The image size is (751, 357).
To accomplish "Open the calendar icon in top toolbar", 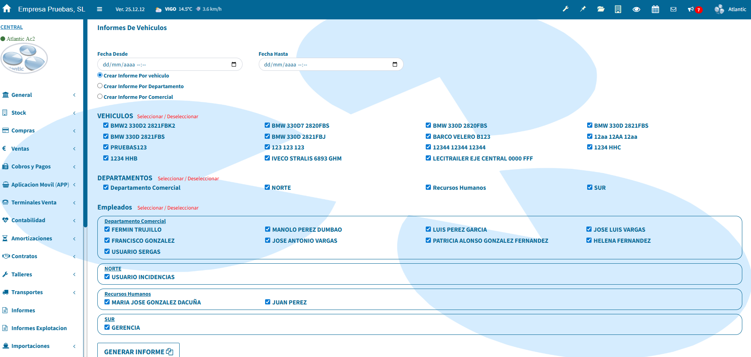I will pos(655,9).
